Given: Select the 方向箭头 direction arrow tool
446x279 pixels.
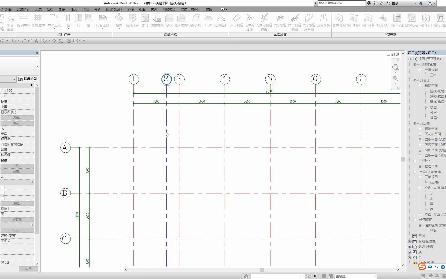Looking at the screenshot, I should point(324,20).
